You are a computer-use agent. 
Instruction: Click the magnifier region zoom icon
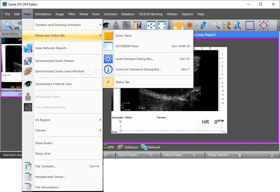[227, 25]
